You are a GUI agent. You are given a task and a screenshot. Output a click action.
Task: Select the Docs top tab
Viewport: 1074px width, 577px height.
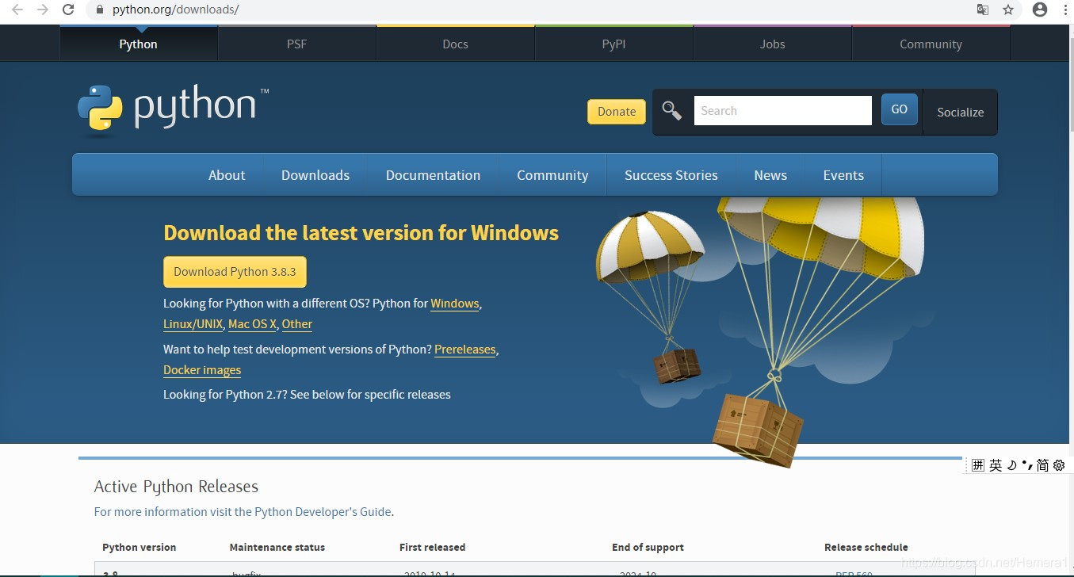[456, 44]
